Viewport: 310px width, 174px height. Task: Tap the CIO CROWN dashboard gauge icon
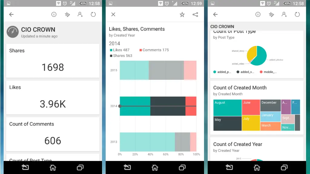click(x=13, y=32)
